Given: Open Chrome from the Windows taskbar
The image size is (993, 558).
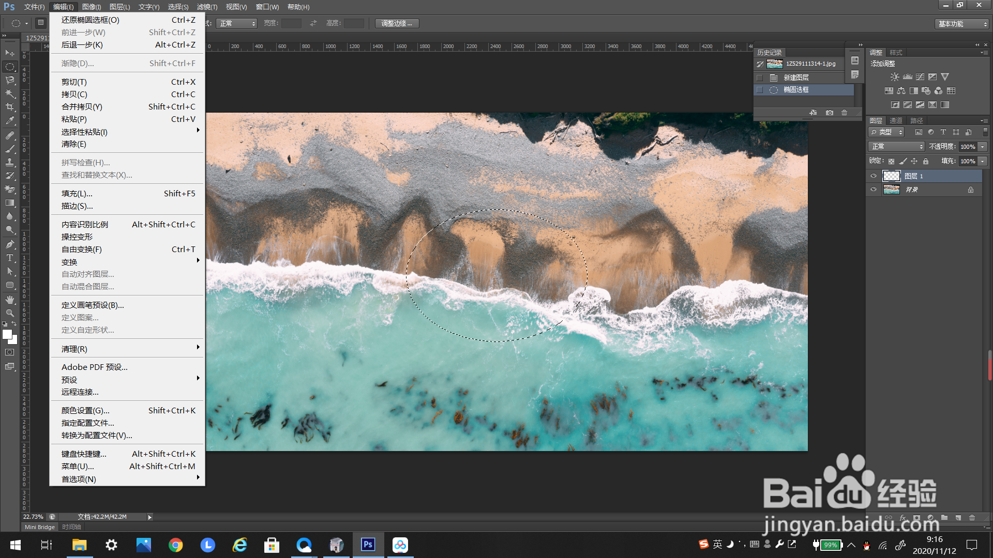Looking at the screenshot, I should (175, 545).
